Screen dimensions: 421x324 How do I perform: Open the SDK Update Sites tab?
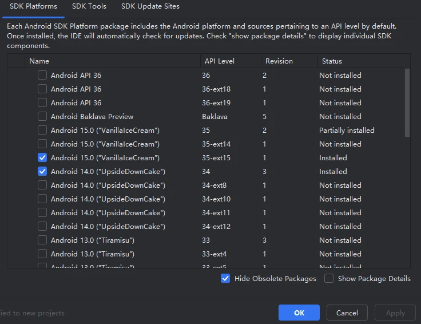150,6
